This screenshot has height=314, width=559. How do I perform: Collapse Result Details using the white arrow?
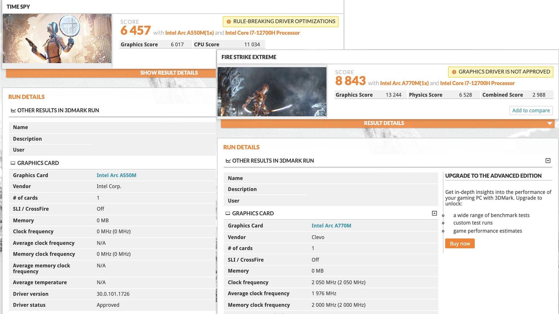tap(549, 123)
